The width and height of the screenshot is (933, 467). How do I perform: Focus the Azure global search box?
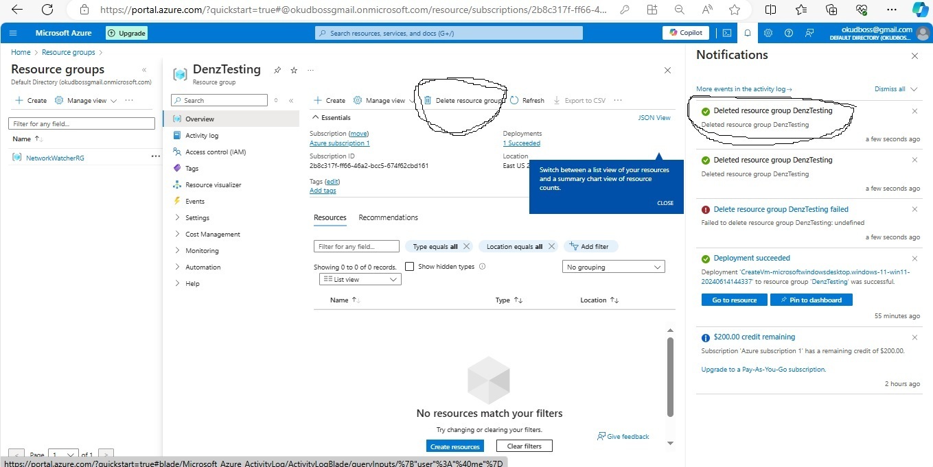point(448,33)
